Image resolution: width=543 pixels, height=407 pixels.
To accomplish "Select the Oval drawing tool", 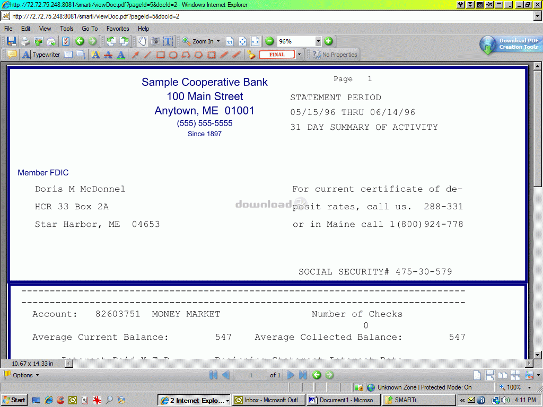I will pos(173,55).
